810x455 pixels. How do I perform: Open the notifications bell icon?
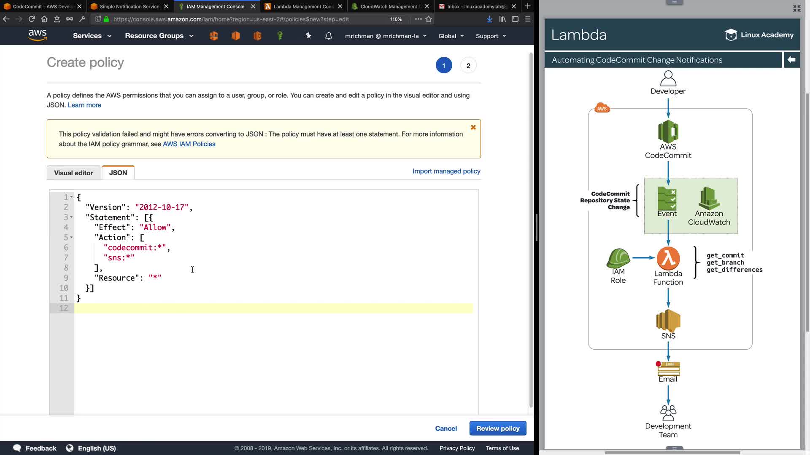tap(329, 36)
